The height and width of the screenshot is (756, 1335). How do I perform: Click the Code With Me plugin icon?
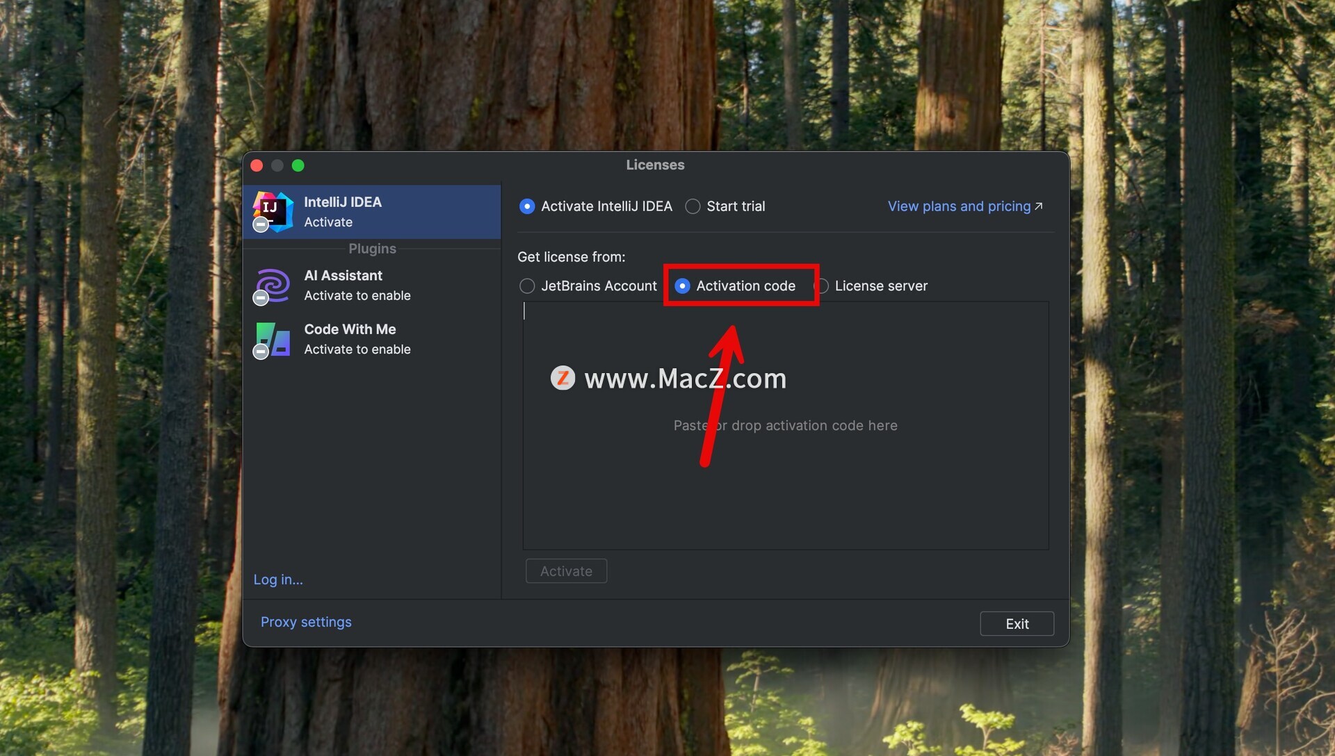(x=272, y=339)
